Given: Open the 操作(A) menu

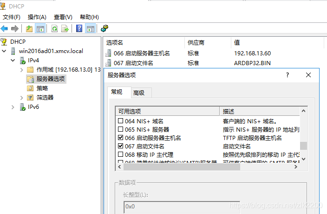Looking at the screenshot, I should (x=37, y=17).
